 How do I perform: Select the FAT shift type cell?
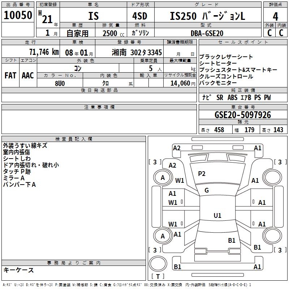pyautogui.click(x=10, y=75)
